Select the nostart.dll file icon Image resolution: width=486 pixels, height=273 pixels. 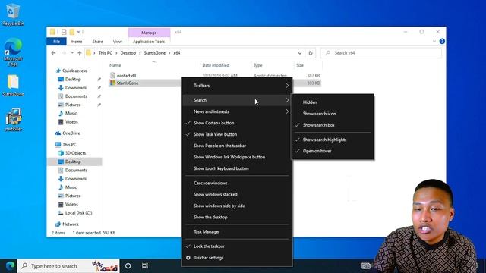[x=112, y=75]
